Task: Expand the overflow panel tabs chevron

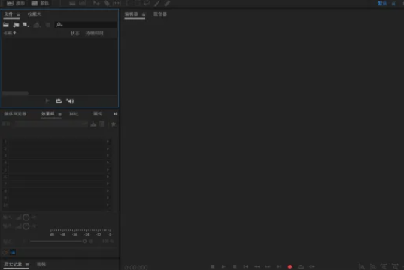Action: 116,114
